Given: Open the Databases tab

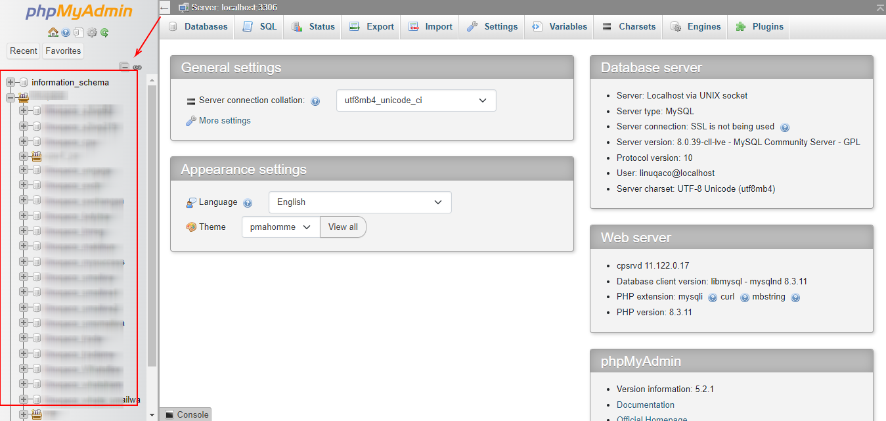Looking at the screenshot, I should click(x=198, y=27).
